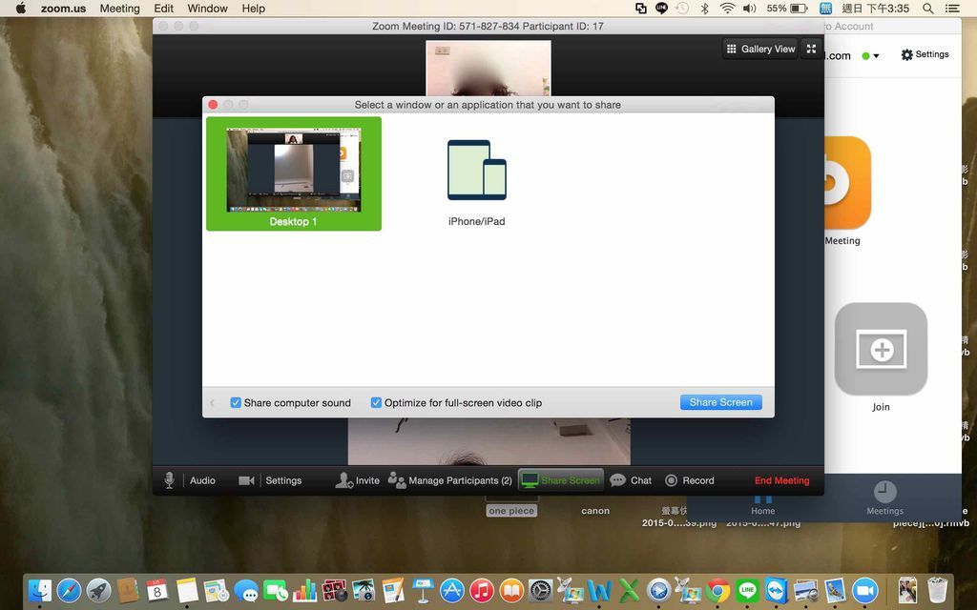
Task: Open the Trash in the Dock
Action: tap(937, 590)
